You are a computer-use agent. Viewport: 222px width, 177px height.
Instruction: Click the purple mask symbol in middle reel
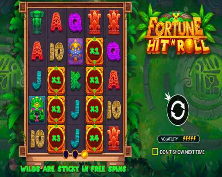[75, 51]
